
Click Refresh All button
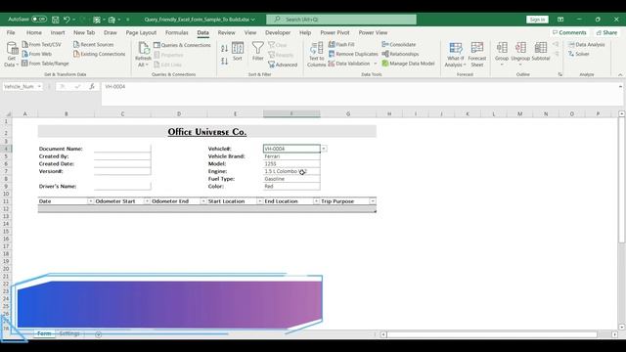(x=143, y=55)
